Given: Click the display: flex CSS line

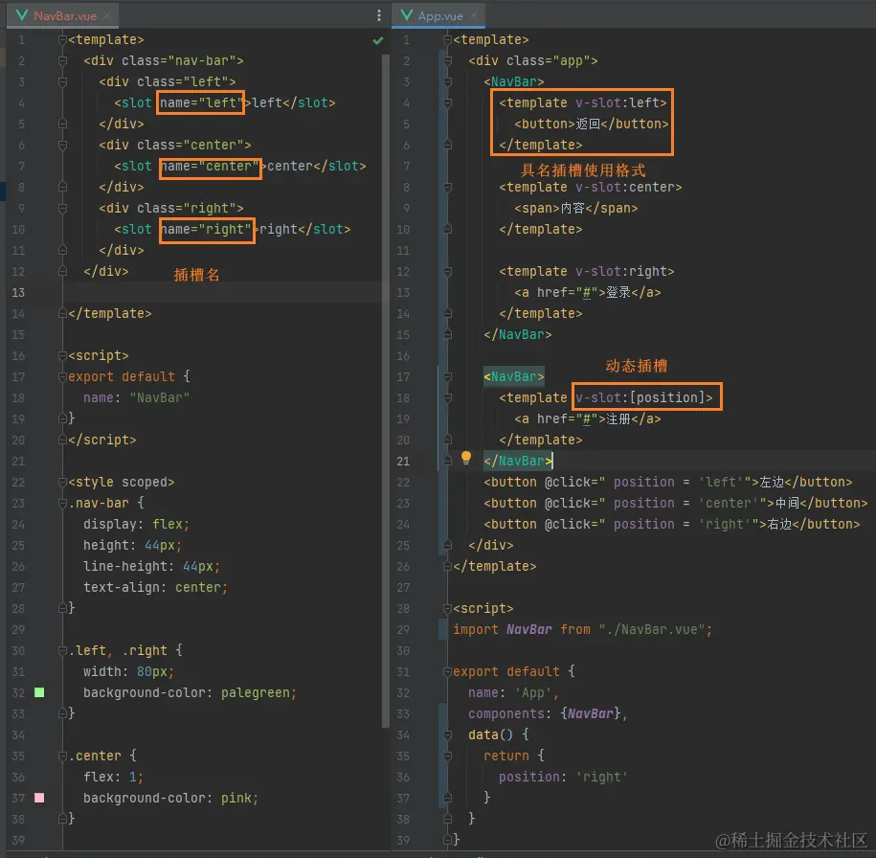Looking at the screenshot, I should tap(136, 525).
